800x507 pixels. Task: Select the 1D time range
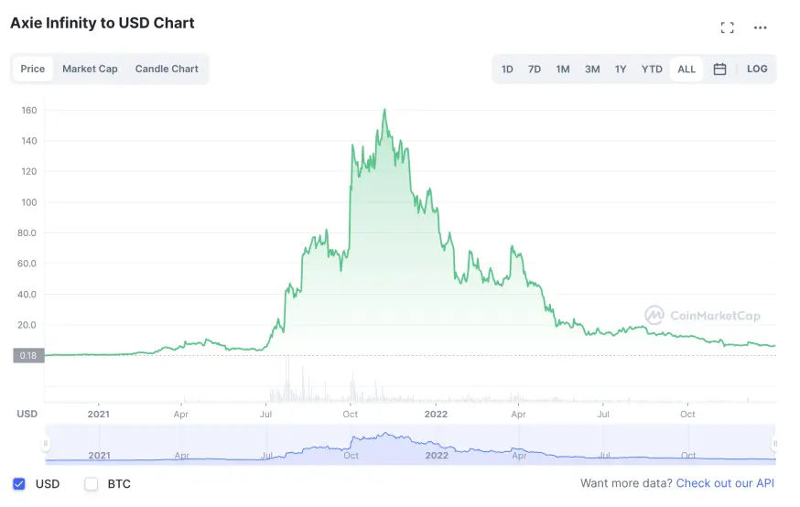coord(506,69)
